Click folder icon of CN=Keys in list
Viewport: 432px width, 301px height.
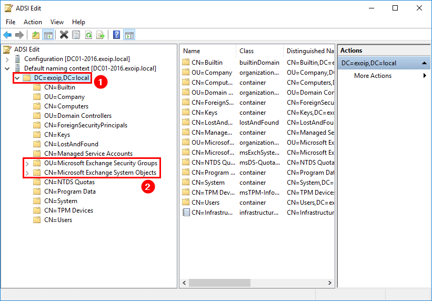pyautogui.click(x=186, y=113)
